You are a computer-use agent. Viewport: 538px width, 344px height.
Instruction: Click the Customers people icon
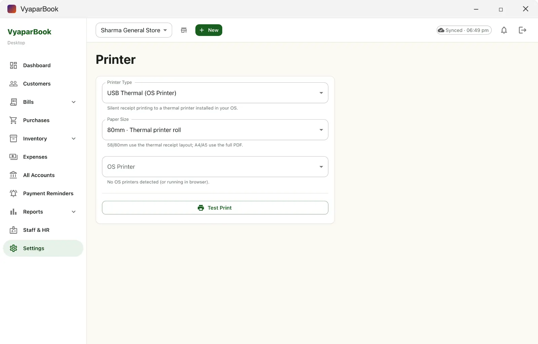pos(13,84)
